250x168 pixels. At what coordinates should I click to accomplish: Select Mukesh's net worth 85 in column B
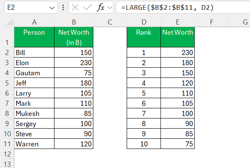pyautogui.click(x=73, y=113)
